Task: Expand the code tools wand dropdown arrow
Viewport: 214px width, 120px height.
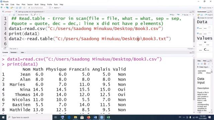Action: [x=37, y=15]
